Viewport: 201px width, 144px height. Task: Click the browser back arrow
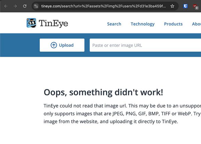[6, 6]
